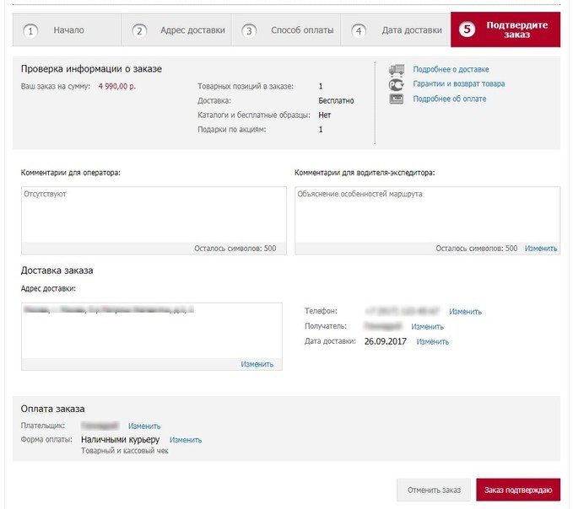Open the Подробнее о доставке link
The image size is (573, 509).
point(451,69)
